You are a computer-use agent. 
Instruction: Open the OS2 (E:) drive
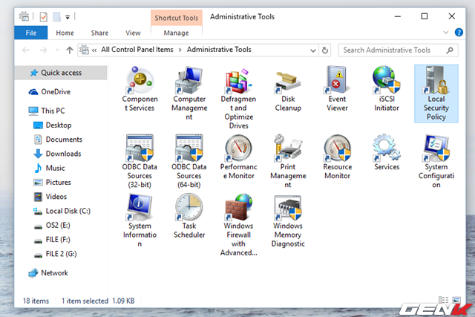tap(58, 225)
